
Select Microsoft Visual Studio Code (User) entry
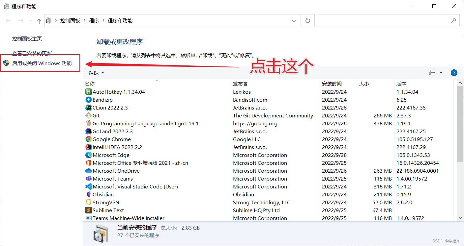135,187
